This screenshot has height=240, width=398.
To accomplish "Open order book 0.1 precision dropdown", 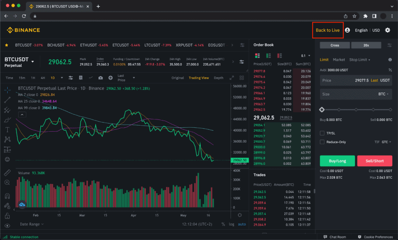I will click(x=305, y=56).
